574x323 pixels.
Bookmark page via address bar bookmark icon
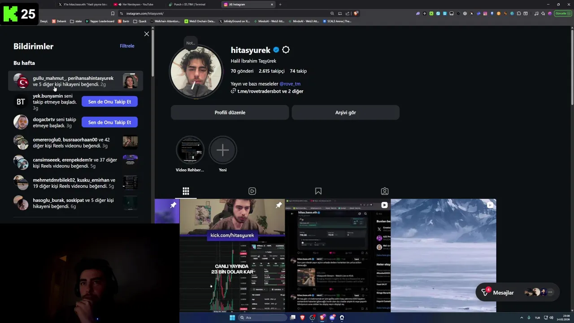[x=113, y=13]
